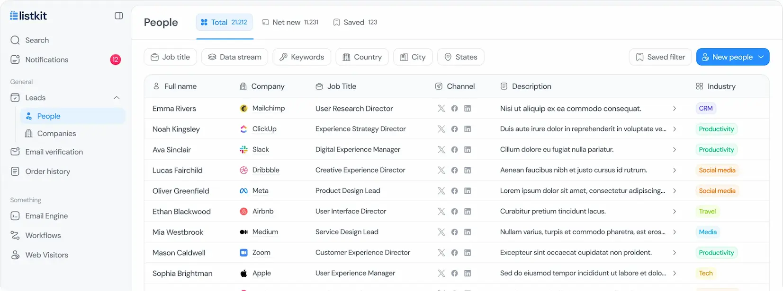Expand Oliver Greenfield's description chevron

(x=675, y=191)
